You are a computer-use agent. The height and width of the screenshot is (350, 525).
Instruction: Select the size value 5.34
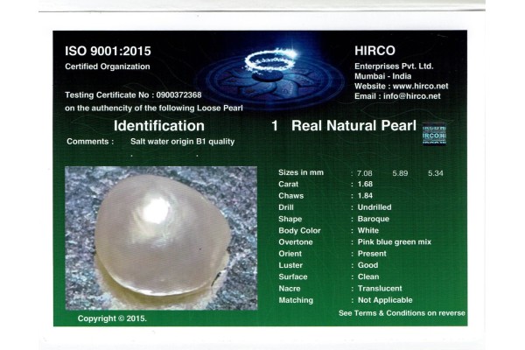[x=436, y=173]
